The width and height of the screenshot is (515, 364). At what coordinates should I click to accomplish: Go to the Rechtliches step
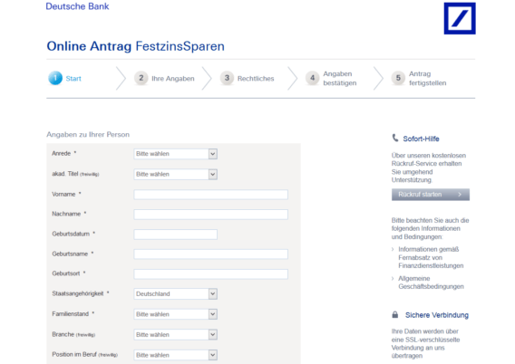pos(256,79)
